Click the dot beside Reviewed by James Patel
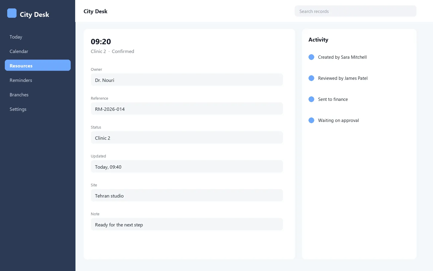Viewport: 433px width, 271px height. click(311, 78)
